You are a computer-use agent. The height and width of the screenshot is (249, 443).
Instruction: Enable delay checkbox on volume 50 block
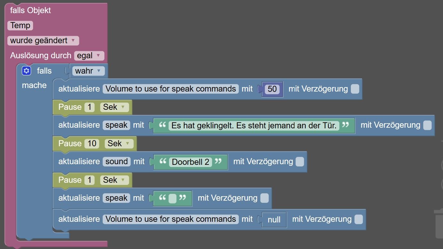pyautogui.click(x=355, y=89)
